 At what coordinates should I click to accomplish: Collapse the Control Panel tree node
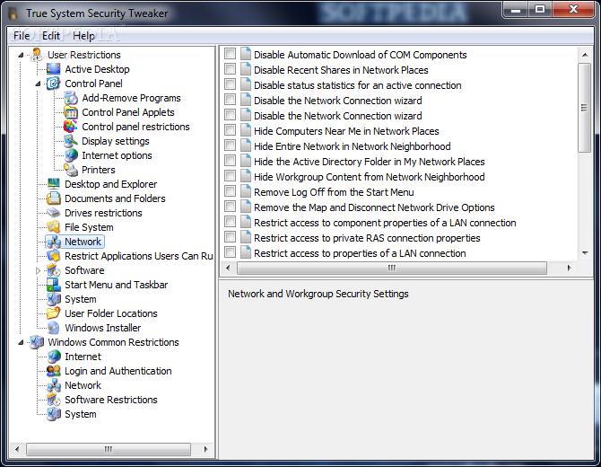click(x=38, y=84)
